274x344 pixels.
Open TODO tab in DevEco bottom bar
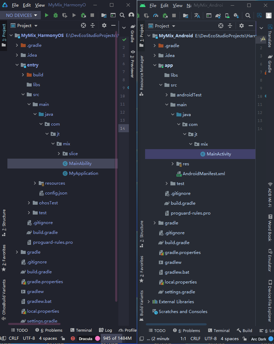click(x=19, y=330)
